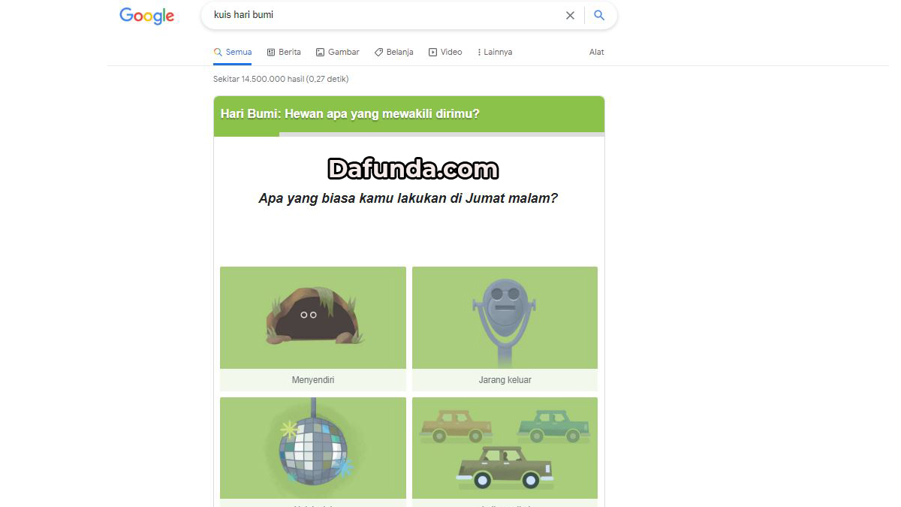
Task: Click the newspaper icon beside Berita
Action: point(271,53)
